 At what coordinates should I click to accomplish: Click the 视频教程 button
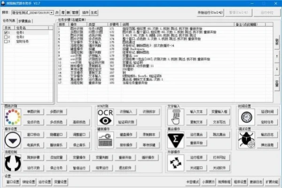point(222,181)
